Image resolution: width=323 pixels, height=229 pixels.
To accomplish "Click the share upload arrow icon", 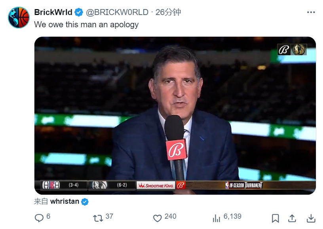I will [292, 218].
